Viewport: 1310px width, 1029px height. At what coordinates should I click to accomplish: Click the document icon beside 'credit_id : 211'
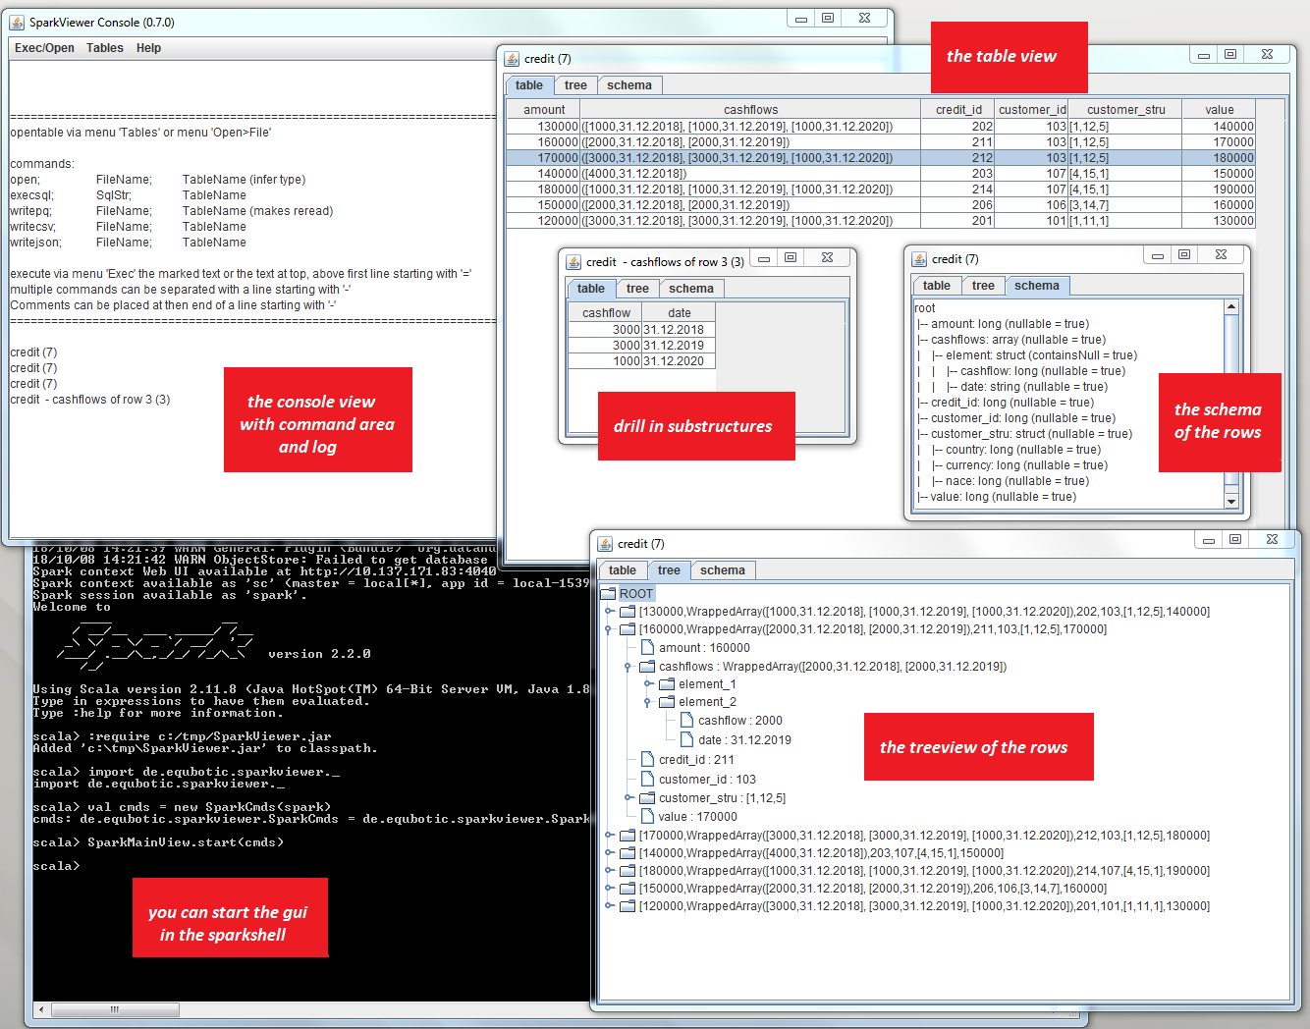[x=647, y=760]
